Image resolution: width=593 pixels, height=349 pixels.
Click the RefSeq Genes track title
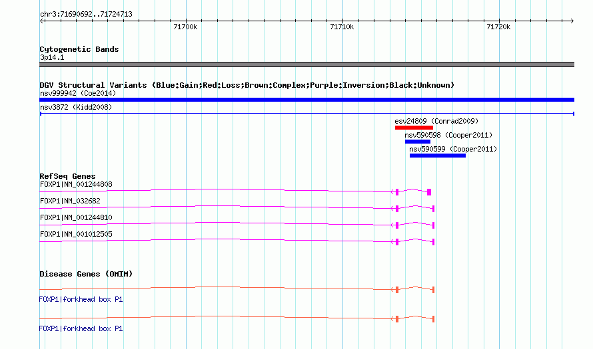pos(67,176)
